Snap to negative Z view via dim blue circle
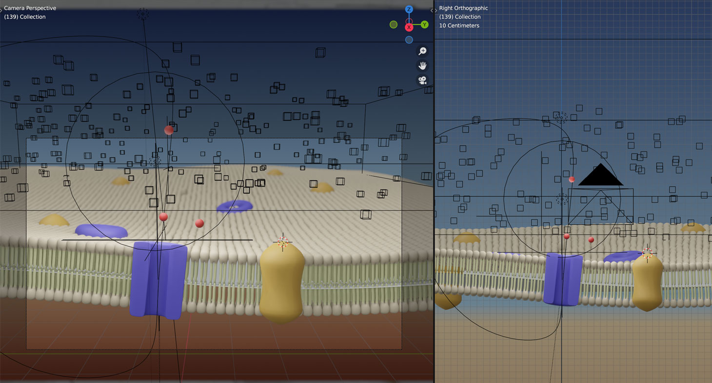Viewport: 712px width, 383px height. [409, 40]
